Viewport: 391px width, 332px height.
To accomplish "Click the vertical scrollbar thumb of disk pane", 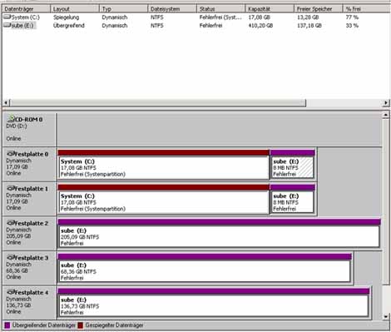I will (386, 201).
